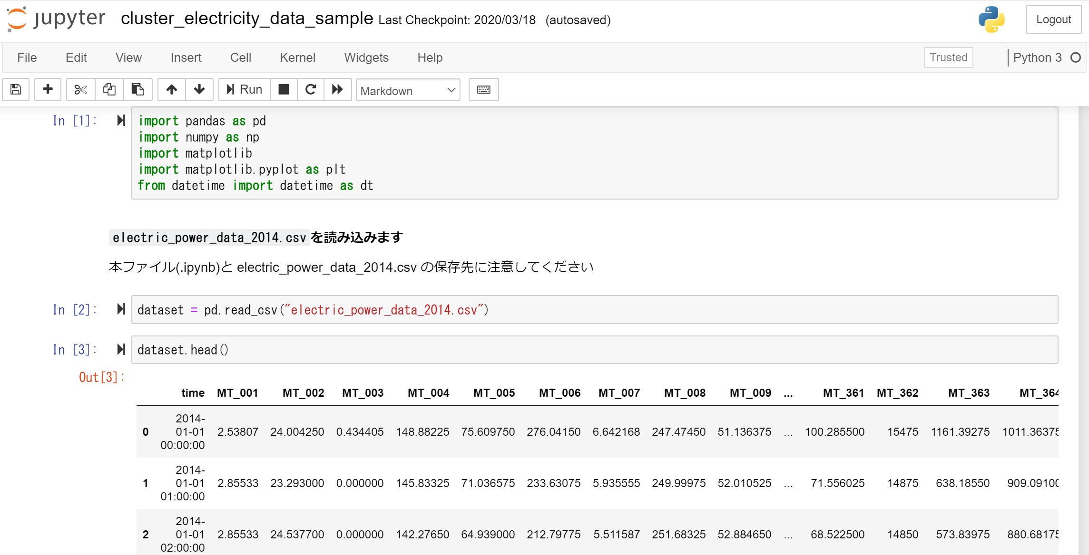The width and height of the screenshot is (1089, 555).
Task: Restart the kernel and rerun the notebook with the fast-forward icon
Action: (x=337, y=90)
